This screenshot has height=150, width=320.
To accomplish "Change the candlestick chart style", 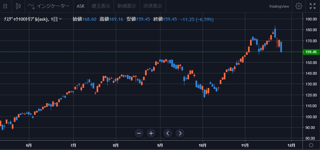I will (19, 6).
